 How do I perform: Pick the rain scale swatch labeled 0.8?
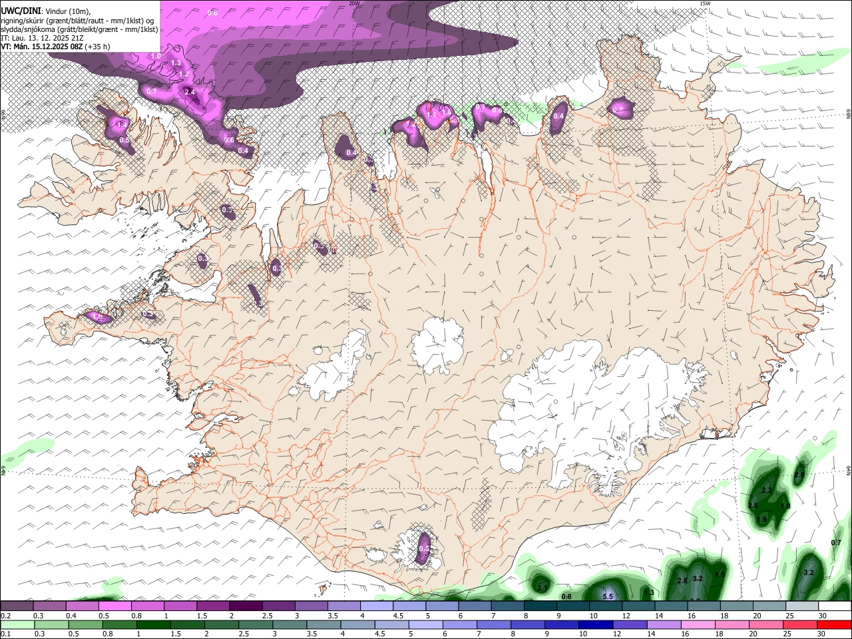point(119,624)
